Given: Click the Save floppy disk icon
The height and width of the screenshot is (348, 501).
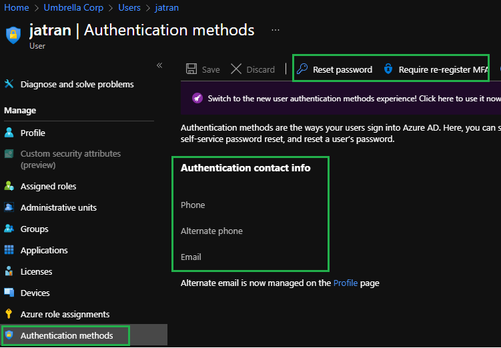Looking at the screenshot, I should point(191,69).
